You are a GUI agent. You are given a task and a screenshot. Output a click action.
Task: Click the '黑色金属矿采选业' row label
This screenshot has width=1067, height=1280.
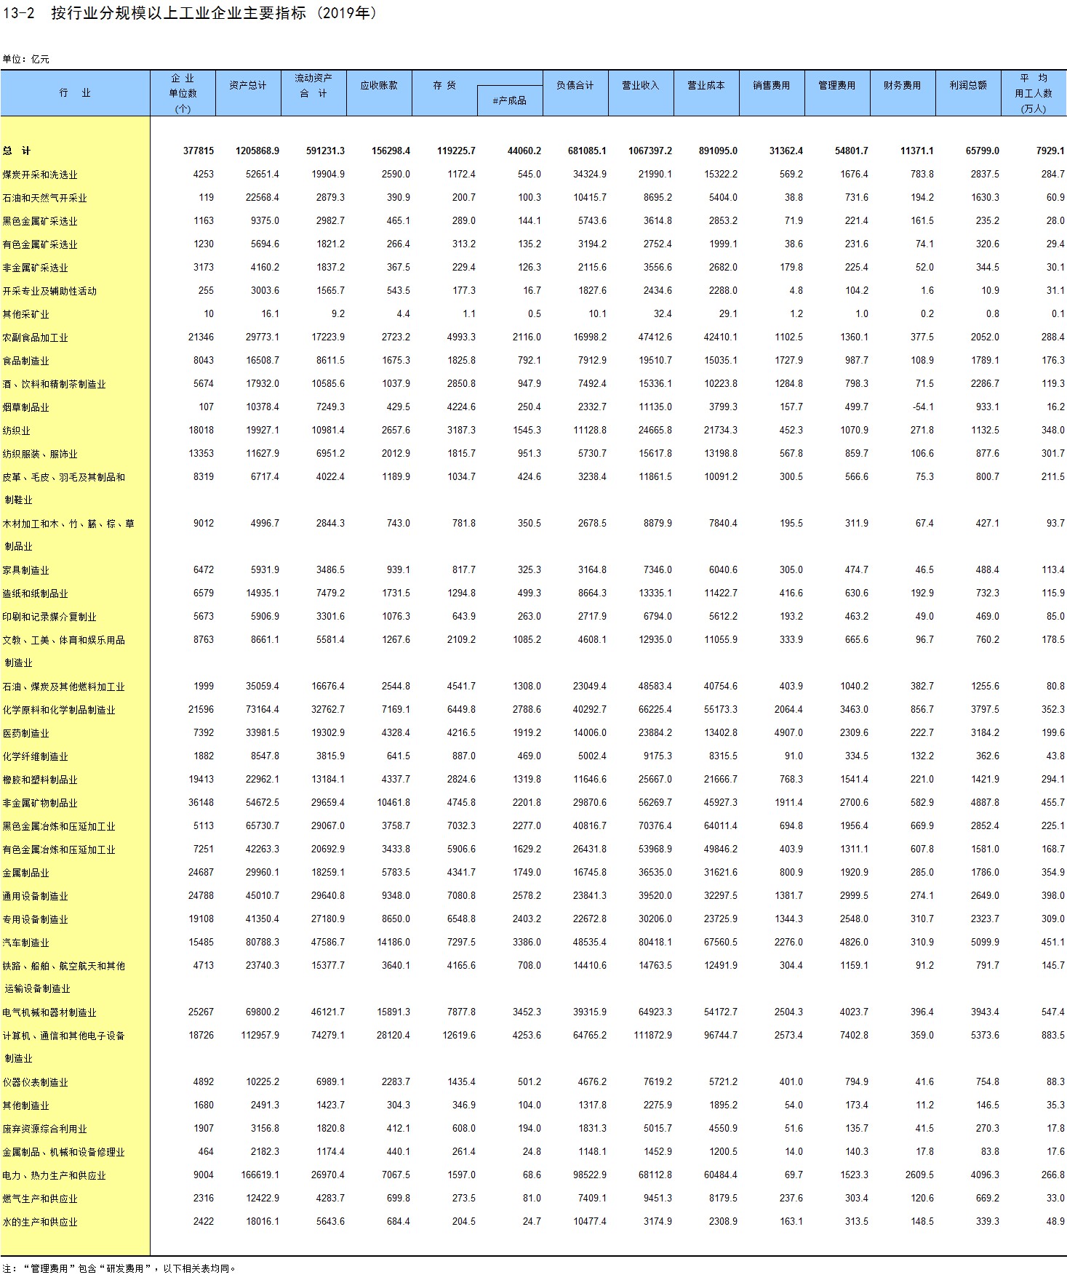[40, 221]
